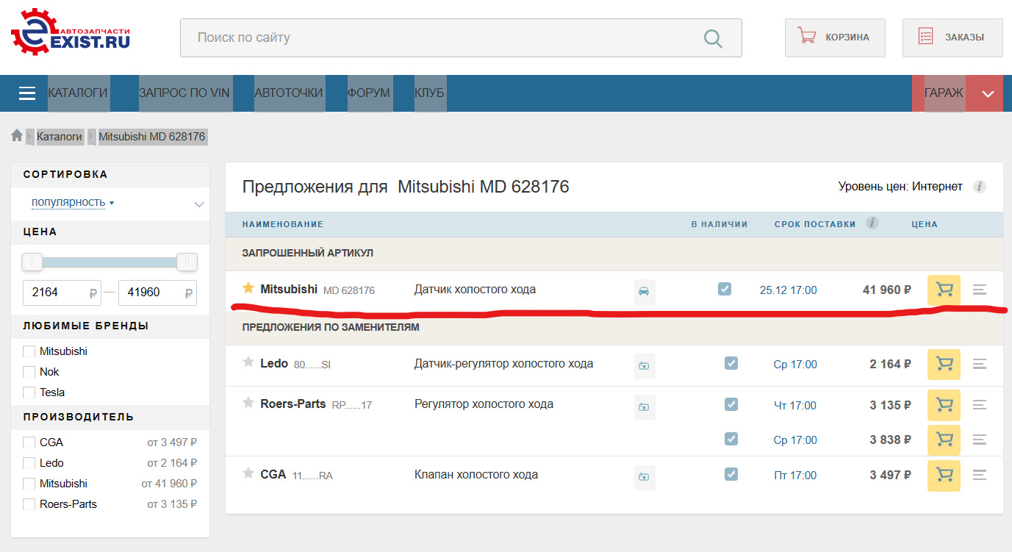Open the популярность sort dropdown
The image size is (1012, 552).
72,202
